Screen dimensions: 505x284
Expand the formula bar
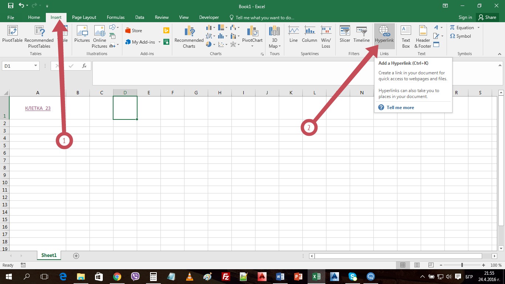(499, 65)
